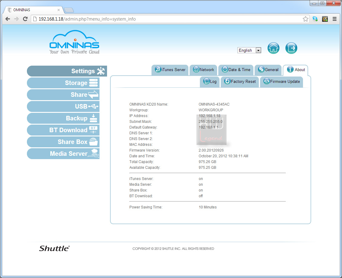Screen dimensions: 342x278
Task: Go to the OMNINAS home page icon
Action: [x=273, y=48]
